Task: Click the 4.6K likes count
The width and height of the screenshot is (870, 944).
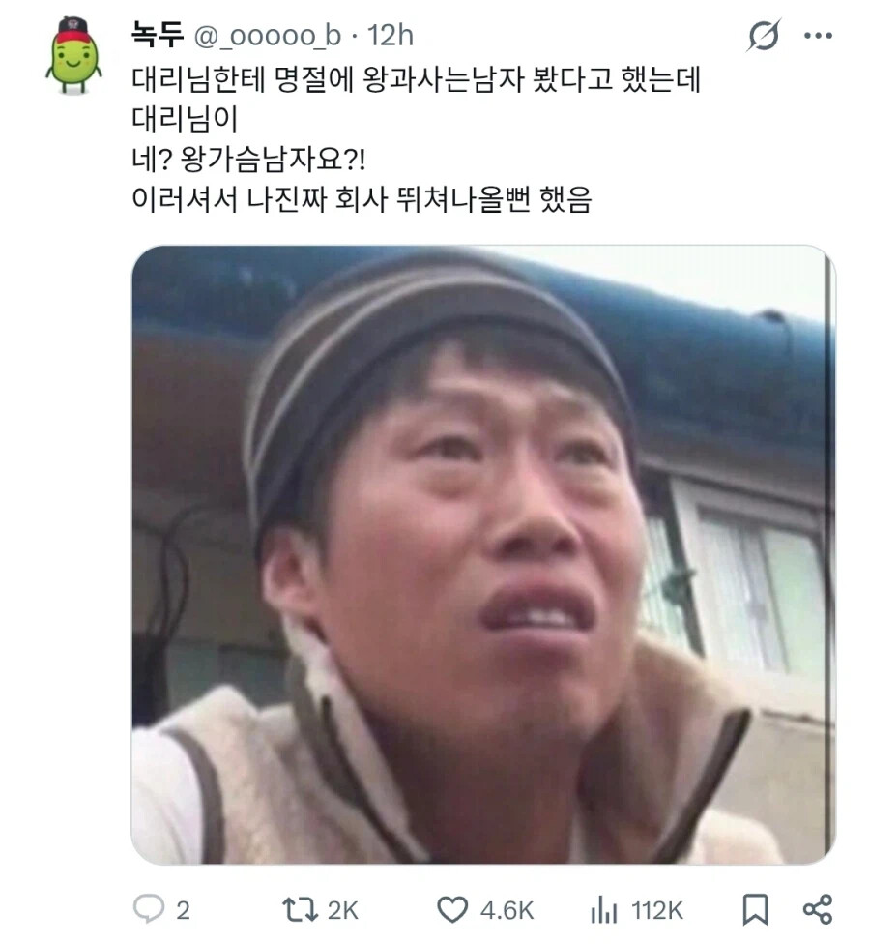Action: (x=507, y=910)
